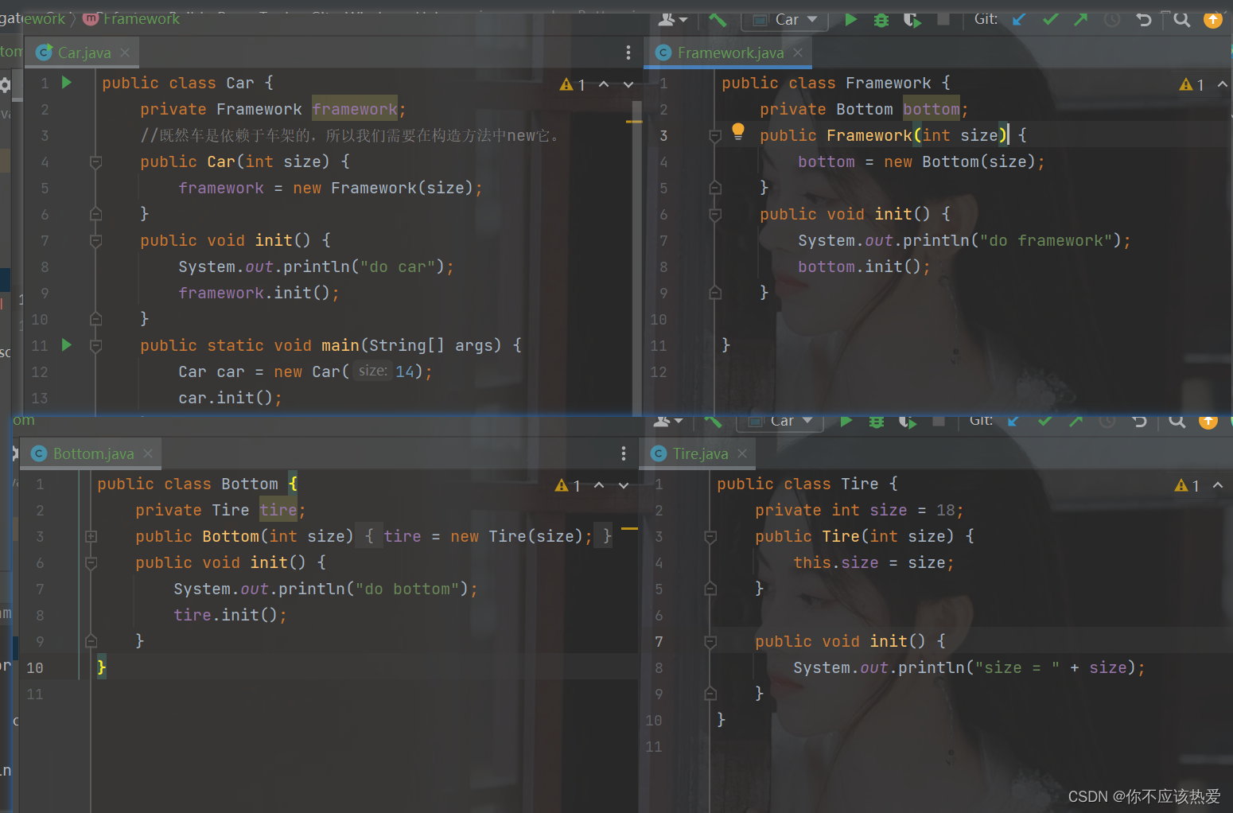Click the orange IDE update icon in top toolbar
The image size is (1233, 813).
click(1212, 20)
